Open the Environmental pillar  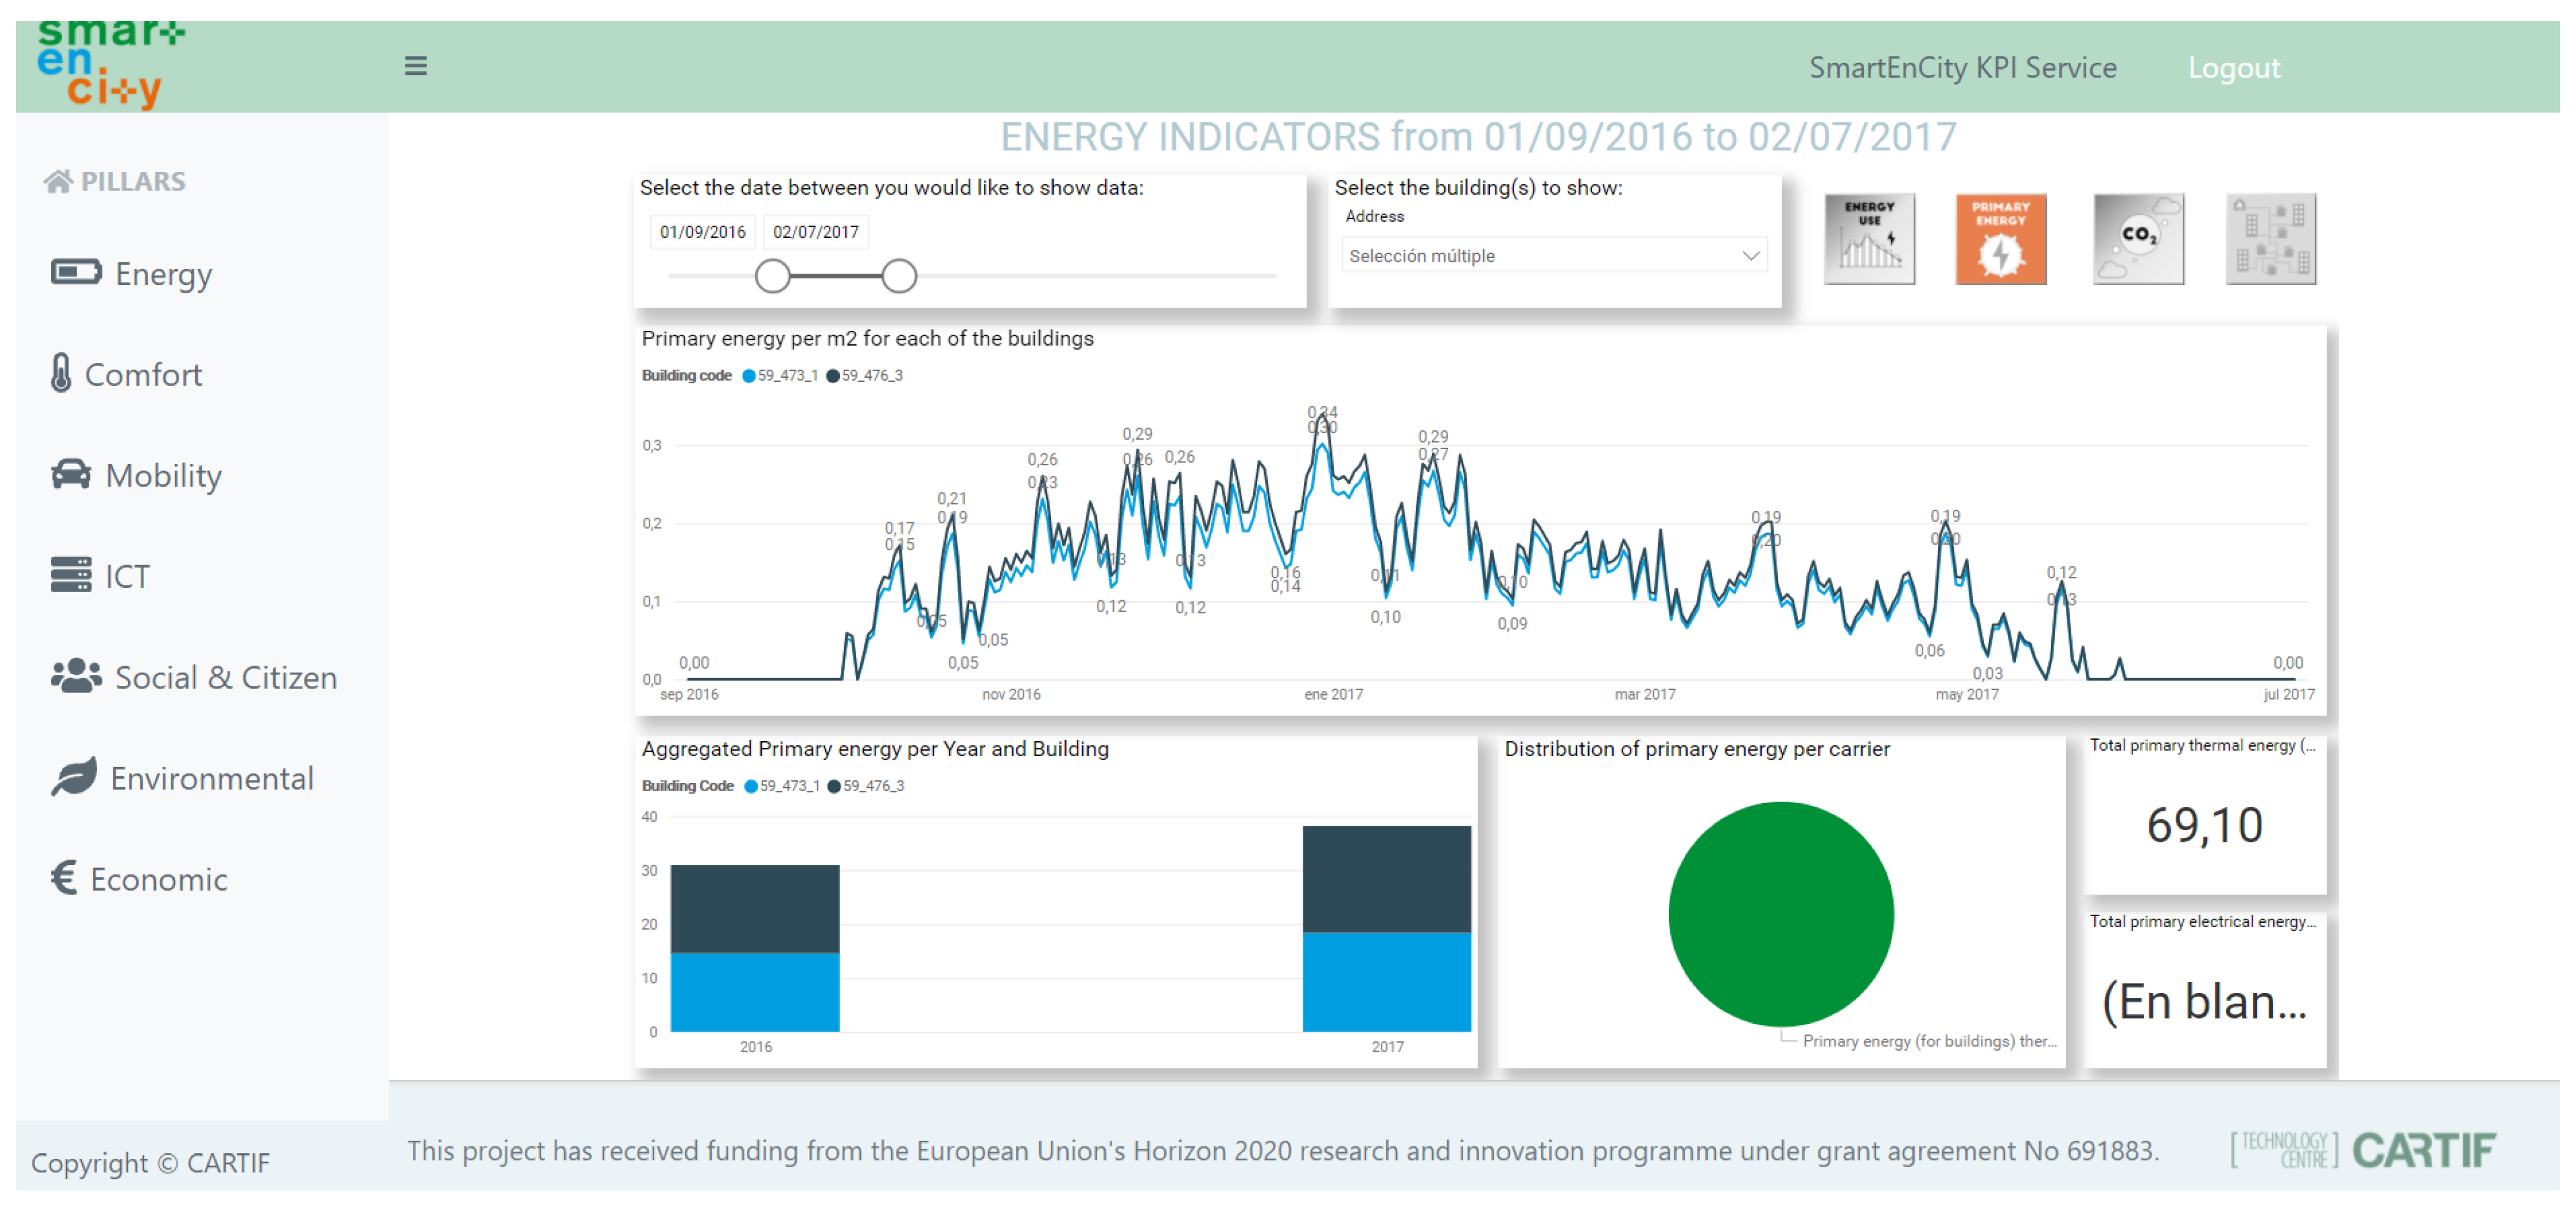(x=182, y=778)
